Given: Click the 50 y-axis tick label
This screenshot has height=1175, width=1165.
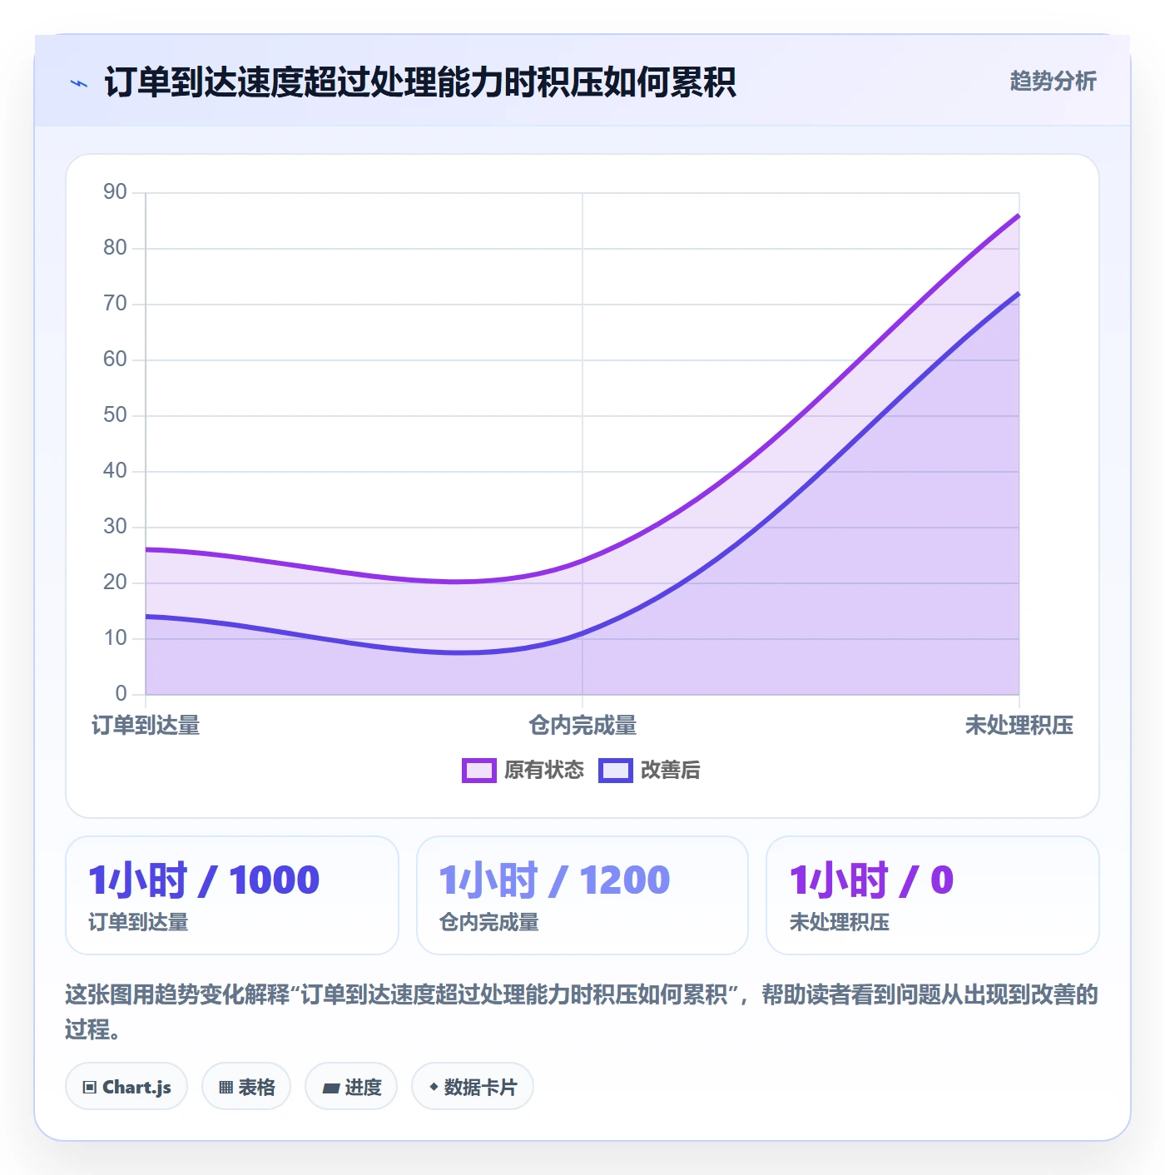Looking at the screenshot, I should click(115, 415).
